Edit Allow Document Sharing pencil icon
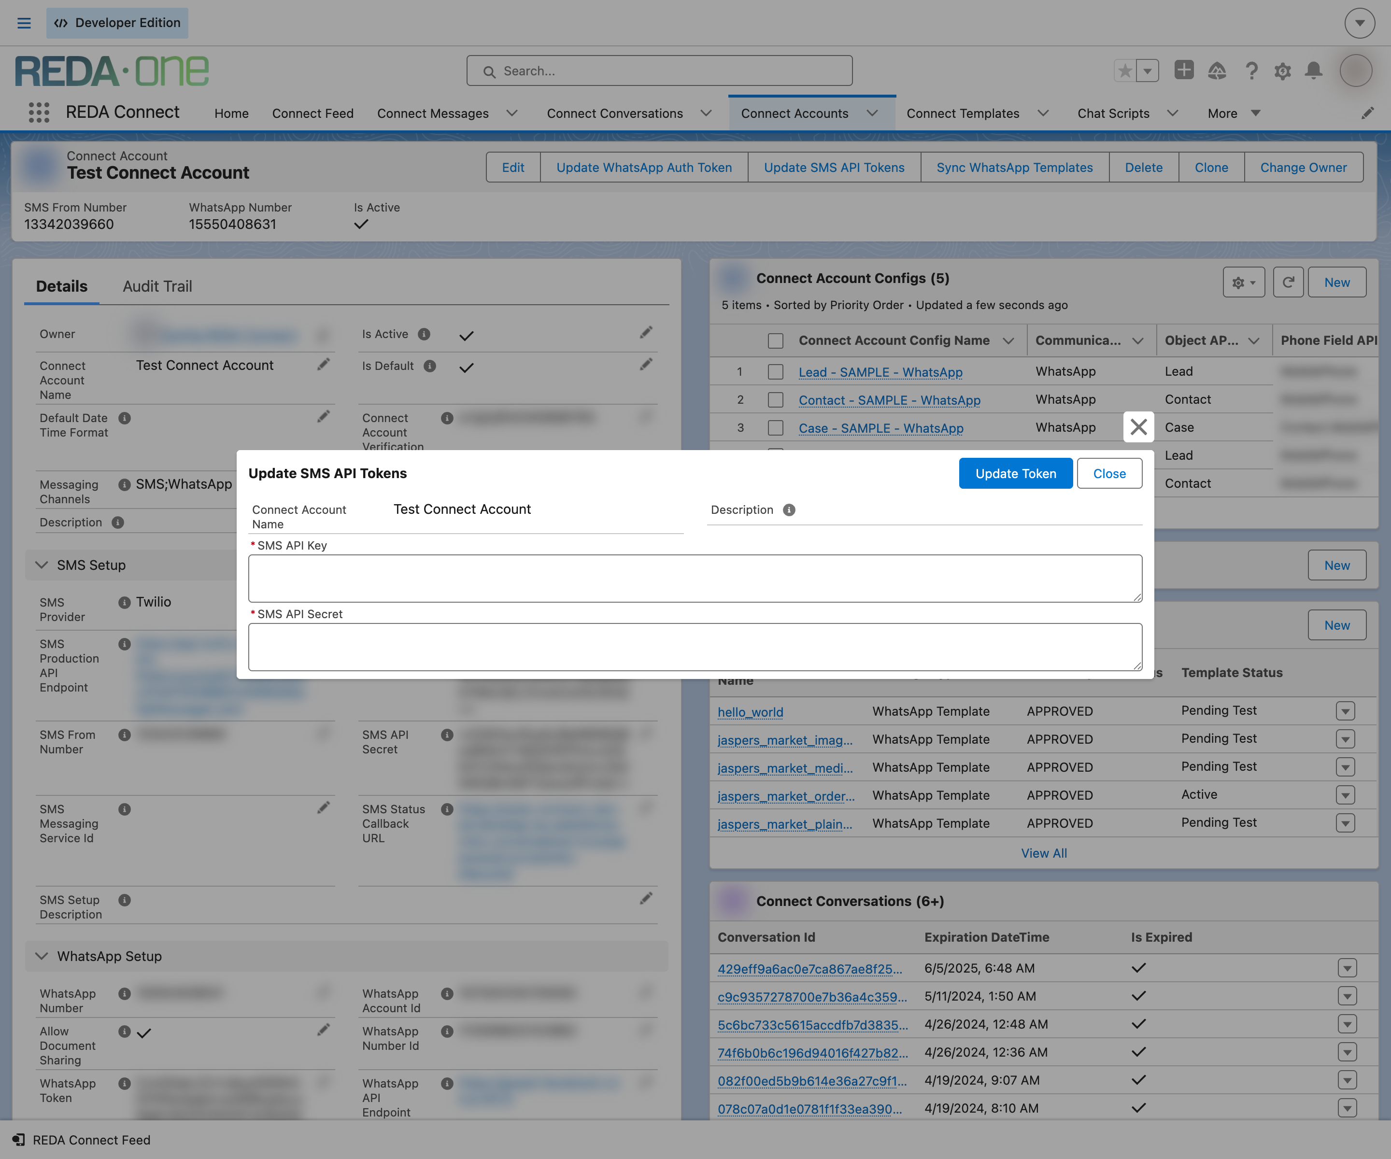The height and width of the screenshot is (1159, 1391). point(323,1030)
